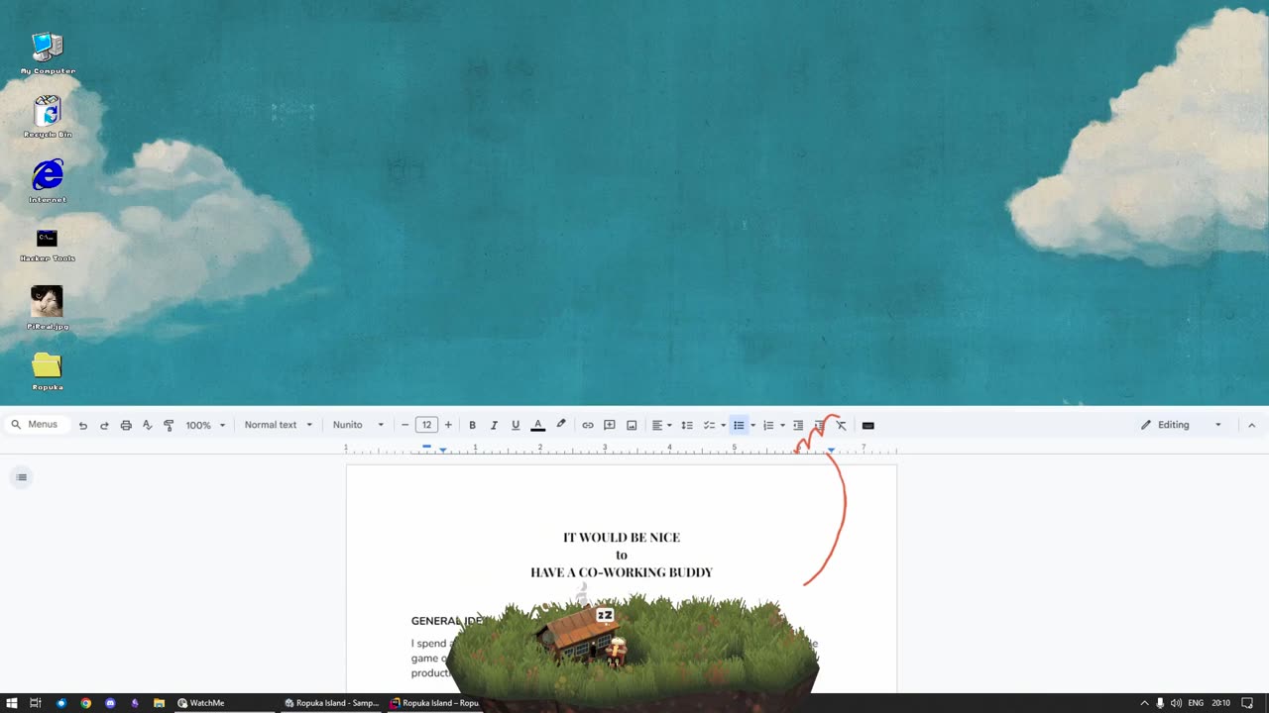Open the Editing mode menu
This screenshot has height=713, width=1269.
point(1180,425)
